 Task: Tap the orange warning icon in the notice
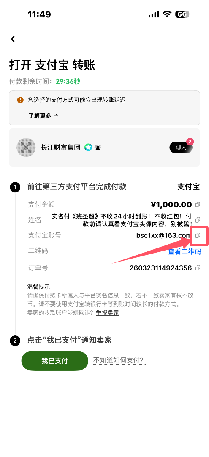click(x=20, y=100)
